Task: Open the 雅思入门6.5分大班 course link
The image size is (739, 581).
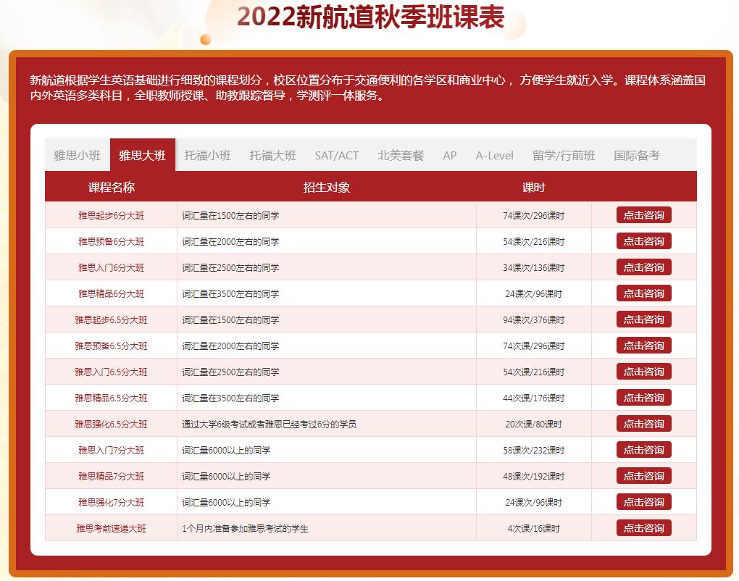Action: click(x=112, y=372)
